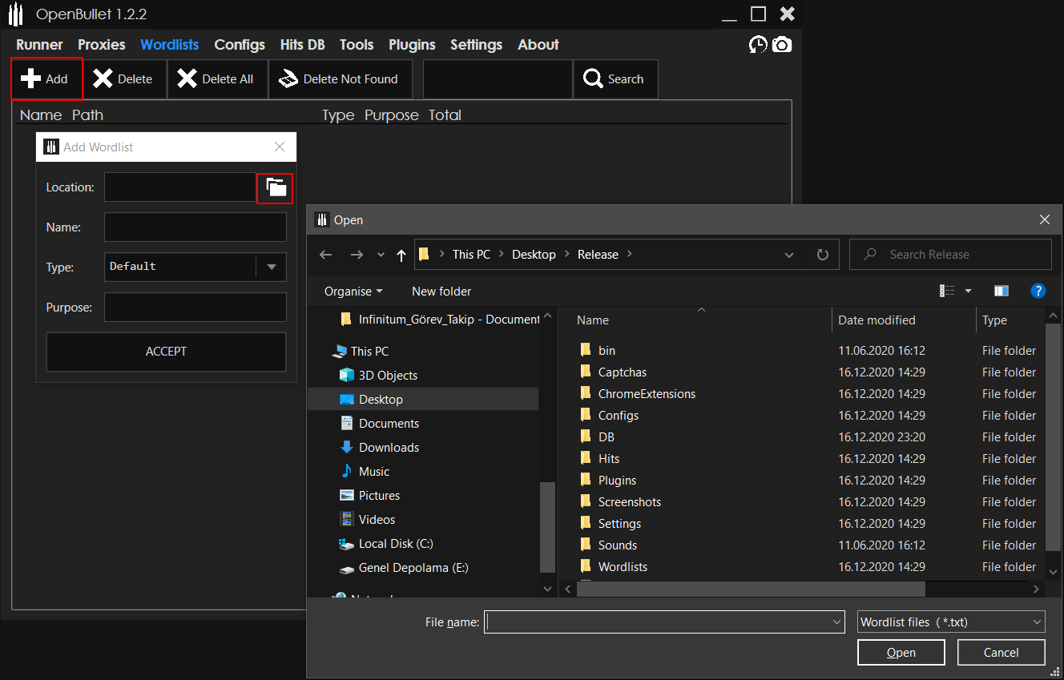Select the ChromeExtensions folder
The width and height of the screenshot is (1064, 680).
647,394
